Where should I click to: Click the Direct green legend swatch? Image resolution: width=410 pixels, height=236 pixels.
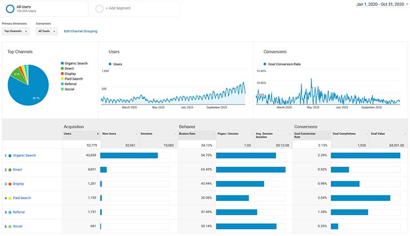(62, 68)
